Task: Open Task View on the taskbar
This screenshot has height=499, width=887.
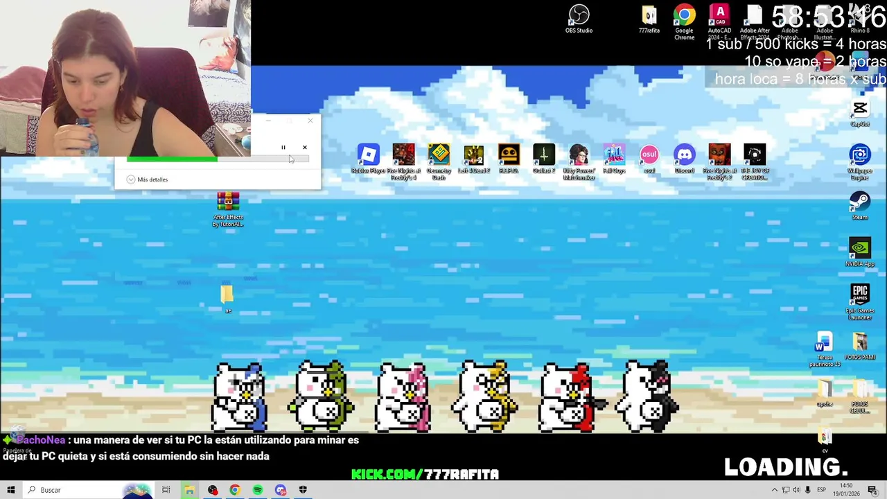Action: click(x=166, y=490)
